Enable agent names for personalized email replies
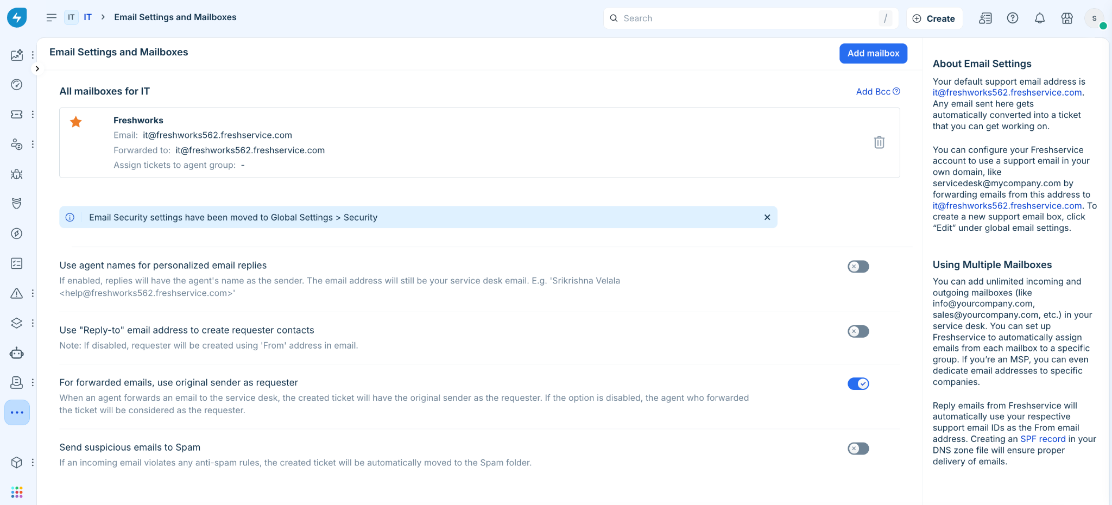1112x505 pixels. [858, 267]
